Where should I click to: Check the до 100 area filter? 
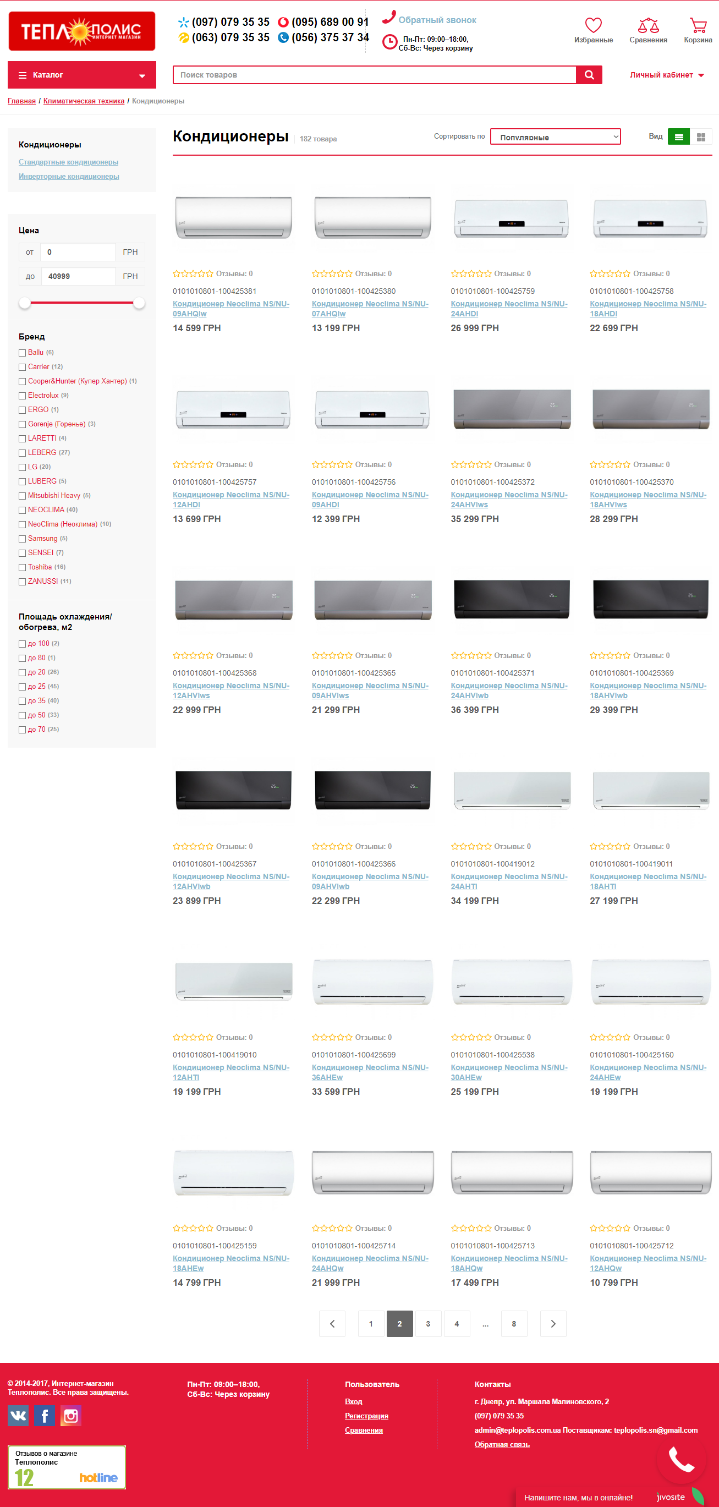click(x=22, y=644)
